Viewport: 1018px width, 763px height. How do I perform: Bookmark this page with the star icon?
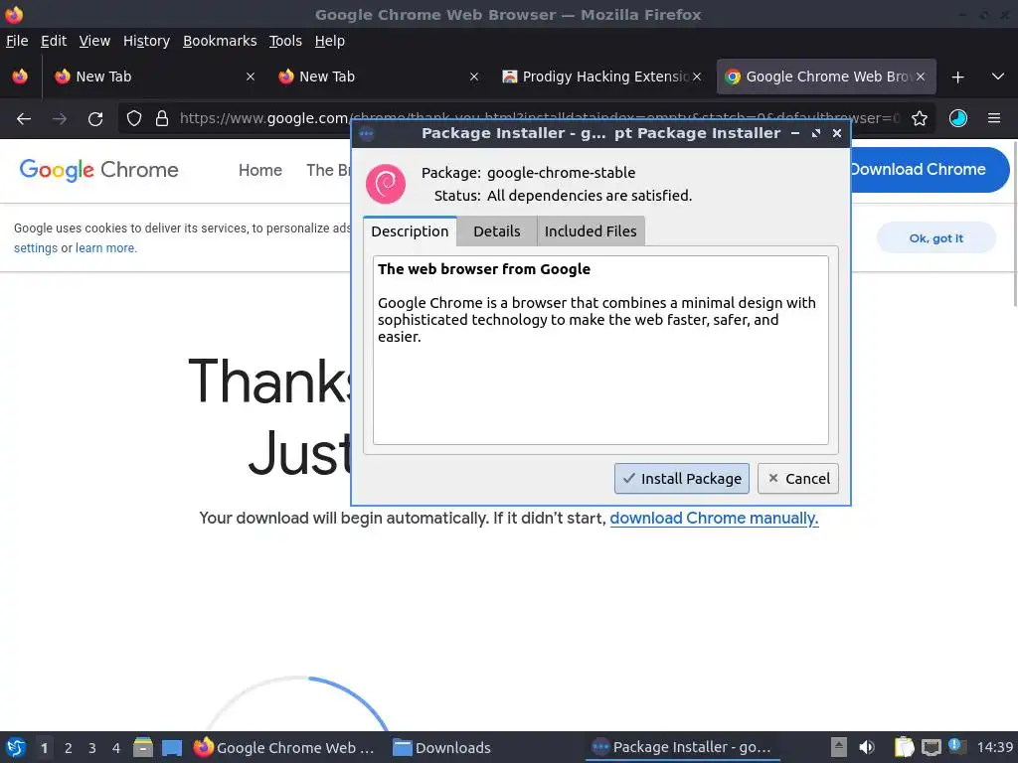[920, 118]
